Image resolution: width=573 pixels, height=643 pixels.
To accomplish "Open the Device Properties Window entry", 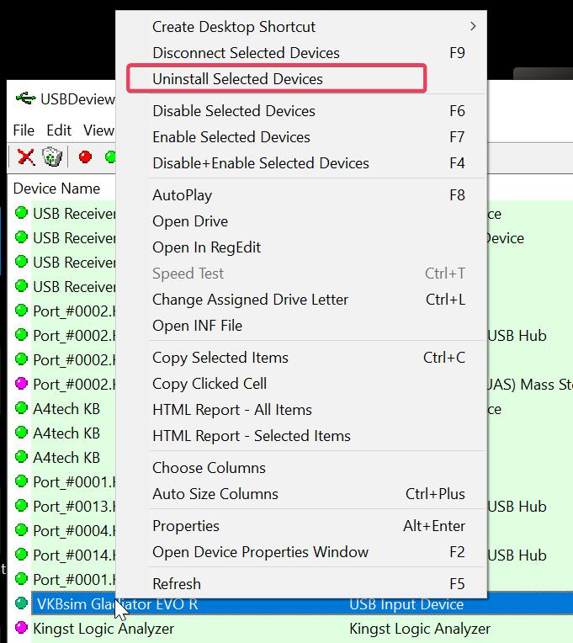I will coord(260,552).
